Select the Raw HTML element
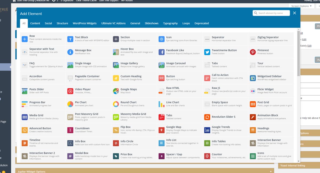Viewport: 320px width, 173px height. tap(179, 91)
